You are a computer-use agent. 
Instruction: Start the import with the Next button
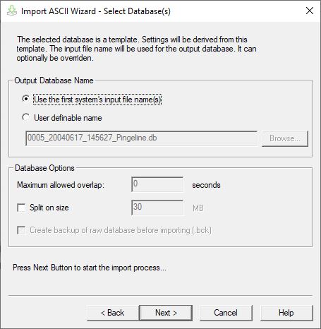pyautogui.click(x=166, y=313)
